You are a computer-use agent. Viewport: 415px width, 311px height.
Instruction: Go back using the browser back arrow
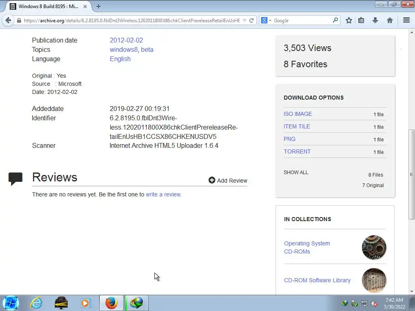(8, 20)
